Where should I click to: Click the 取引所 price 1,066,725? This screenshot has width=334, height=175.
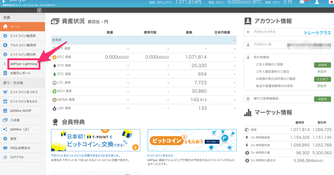[x=322, y=130]
